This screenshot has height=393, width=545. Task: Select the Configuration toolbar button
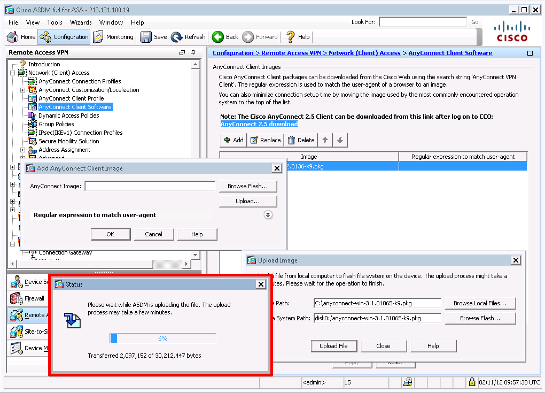[64, 37]
